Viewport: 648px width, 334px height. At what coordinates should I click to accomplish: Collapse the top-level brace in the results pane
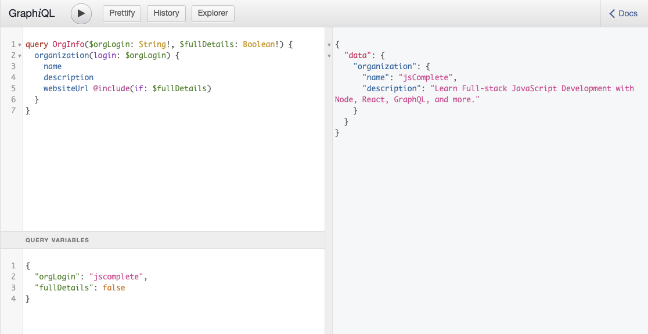click(x=329, y=45)
